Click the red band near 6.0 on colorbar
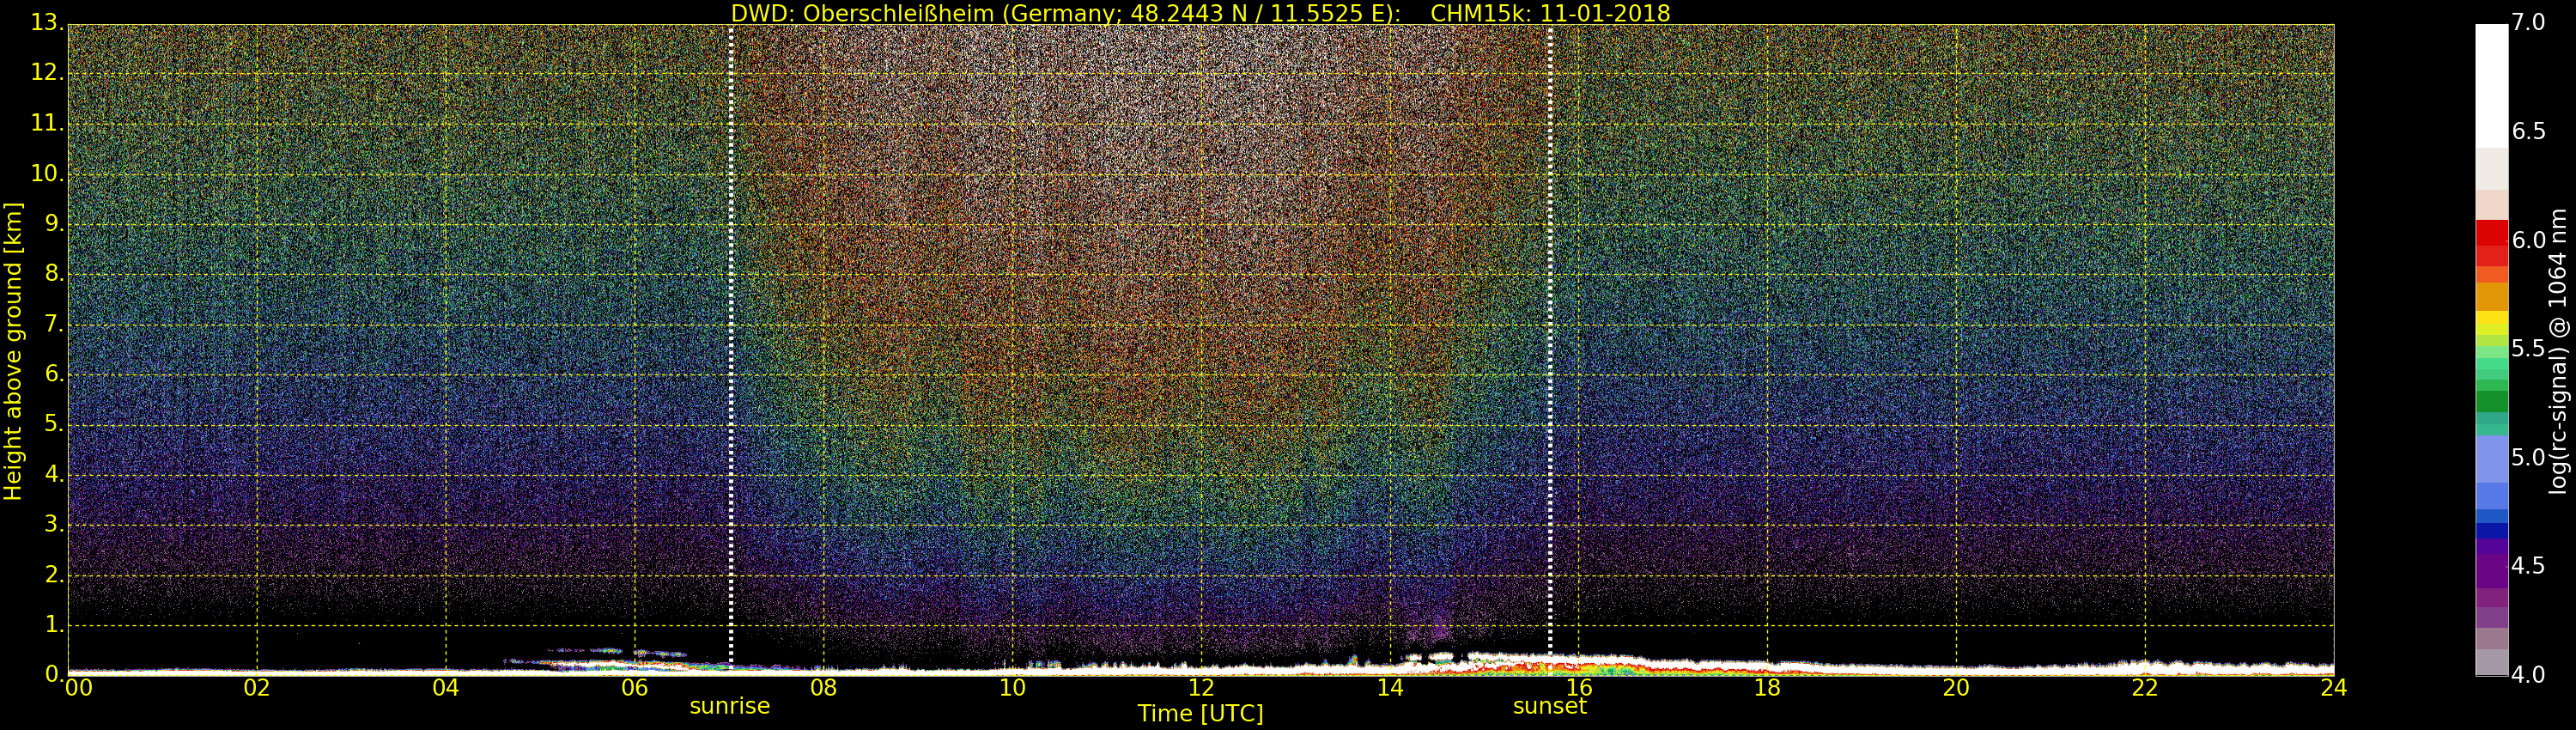The image size is (2576, 730). (x=2491, y=240)
